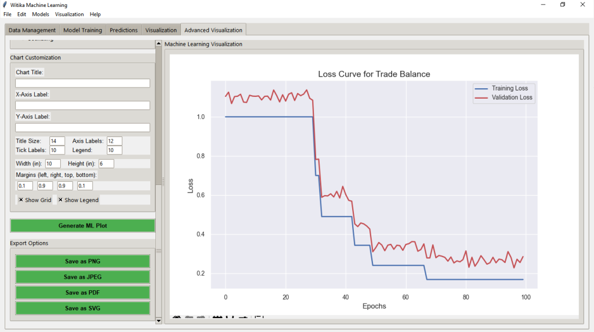Open the Visualization menu
The image size is (594, 332).
click(70, 15)
